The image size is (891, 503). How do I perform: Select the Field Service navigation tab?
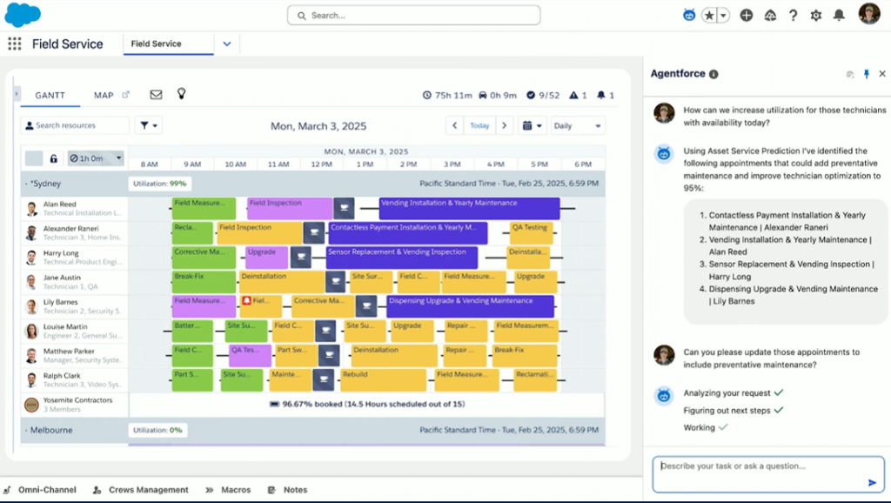coord(168,44)
